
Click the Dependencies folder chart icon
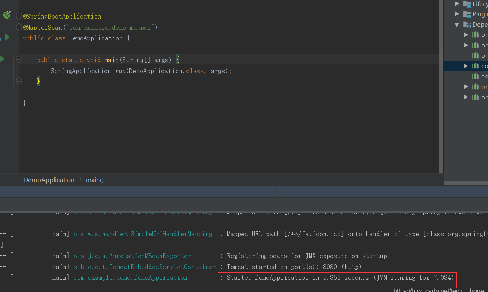(x=467, y=25)
